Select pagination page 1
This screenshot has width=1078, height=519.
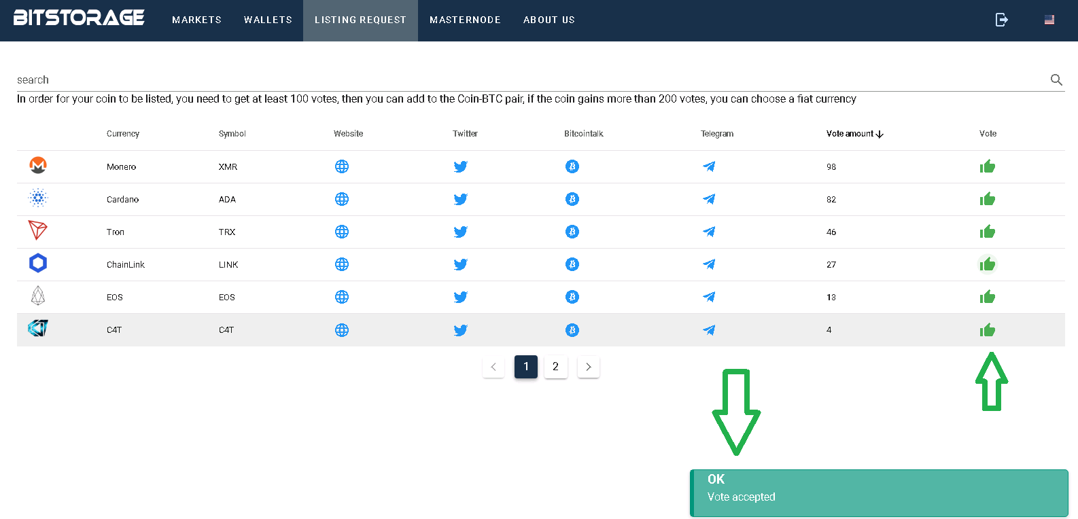(x=526, y=367)
